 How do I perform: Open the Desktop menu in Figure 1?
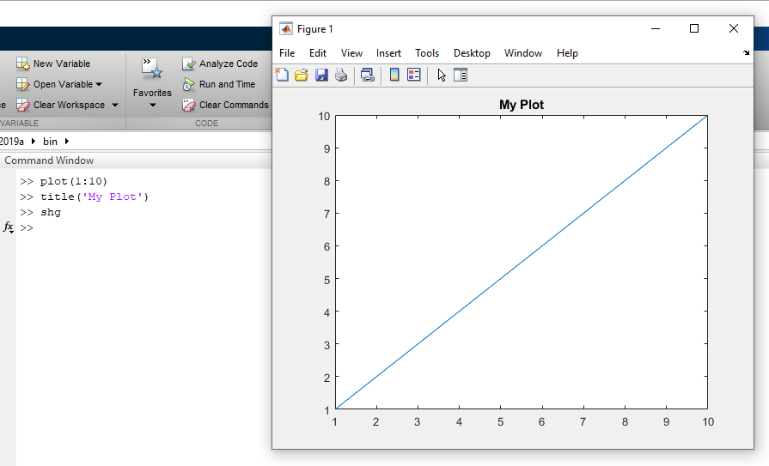tap(472, 53)
